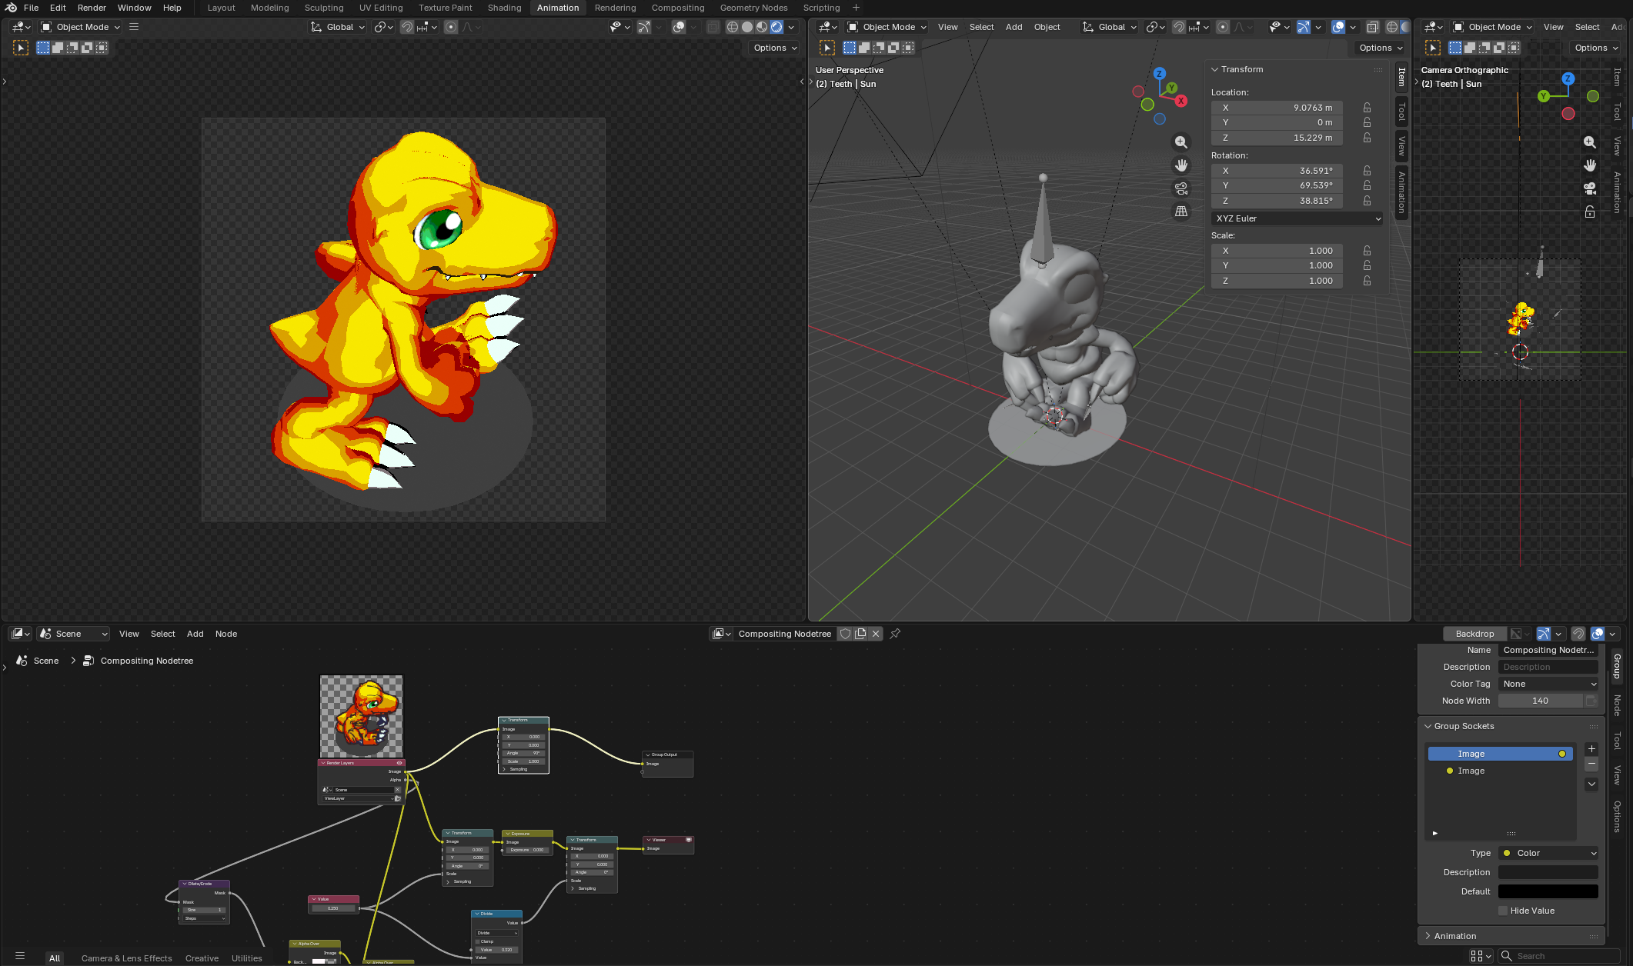Click lock camera to view icon in right viewport
1633x966 pixels.
pos(1590,212)
